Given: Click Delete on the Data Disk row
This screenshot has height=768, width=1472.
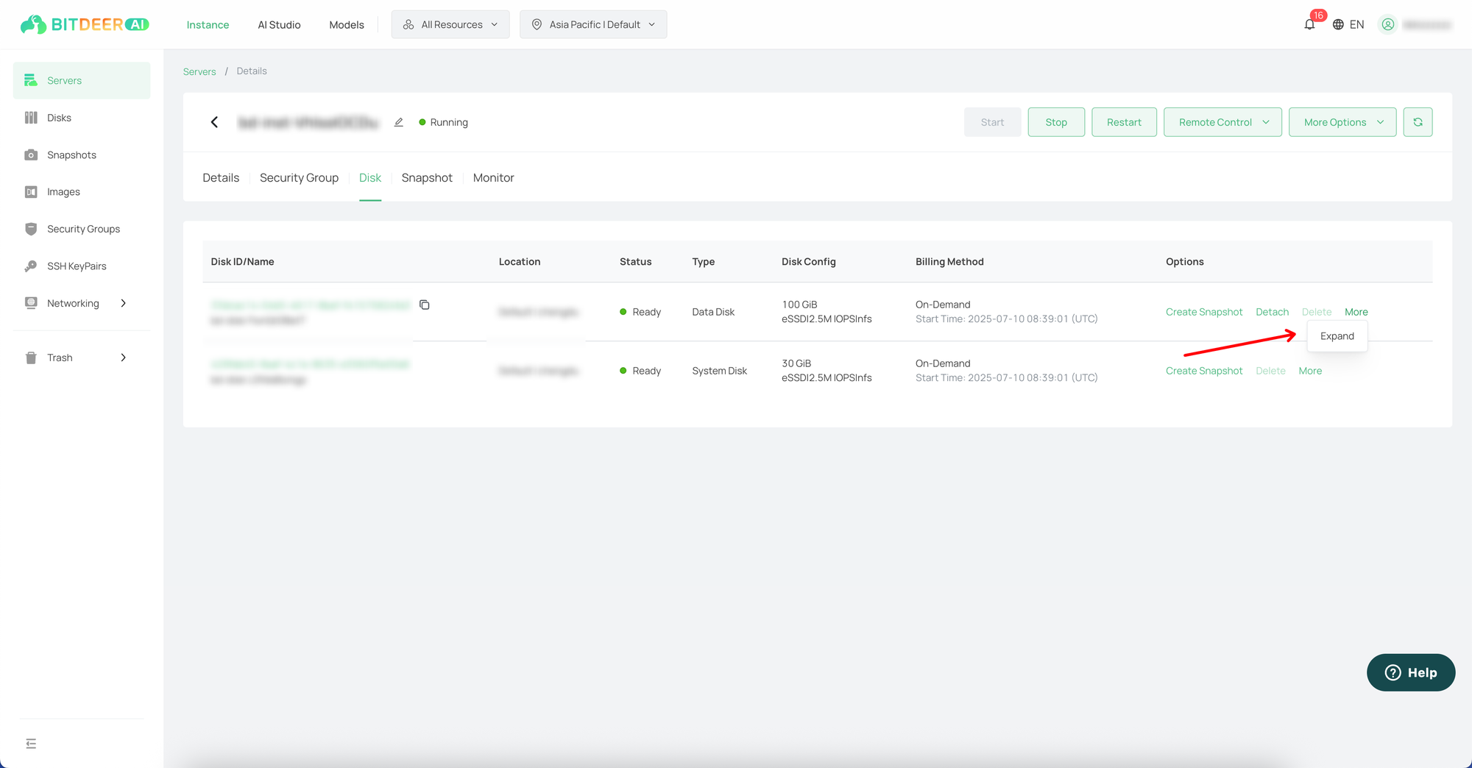Looking at the screenshot, I should 1317,312.
